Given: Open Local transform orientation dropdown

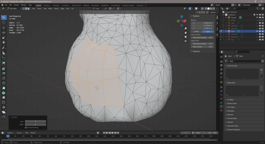Looking at the screenshot, I should point(98,9).
